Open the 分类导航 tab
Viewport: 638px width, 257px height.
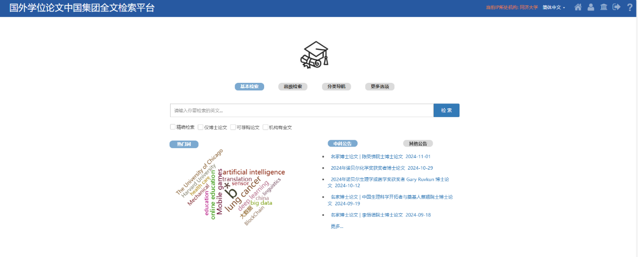click(x=336, y=87)
